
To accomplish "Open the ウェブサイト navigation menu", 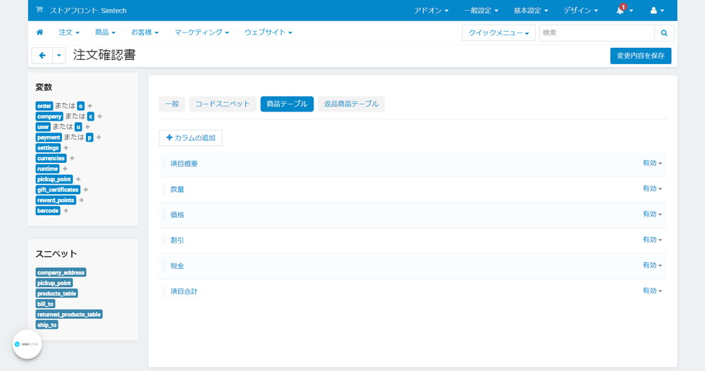I will tap(269, 32).
